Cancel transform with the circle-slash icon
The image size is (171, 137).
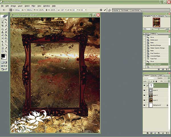[101, 10]
